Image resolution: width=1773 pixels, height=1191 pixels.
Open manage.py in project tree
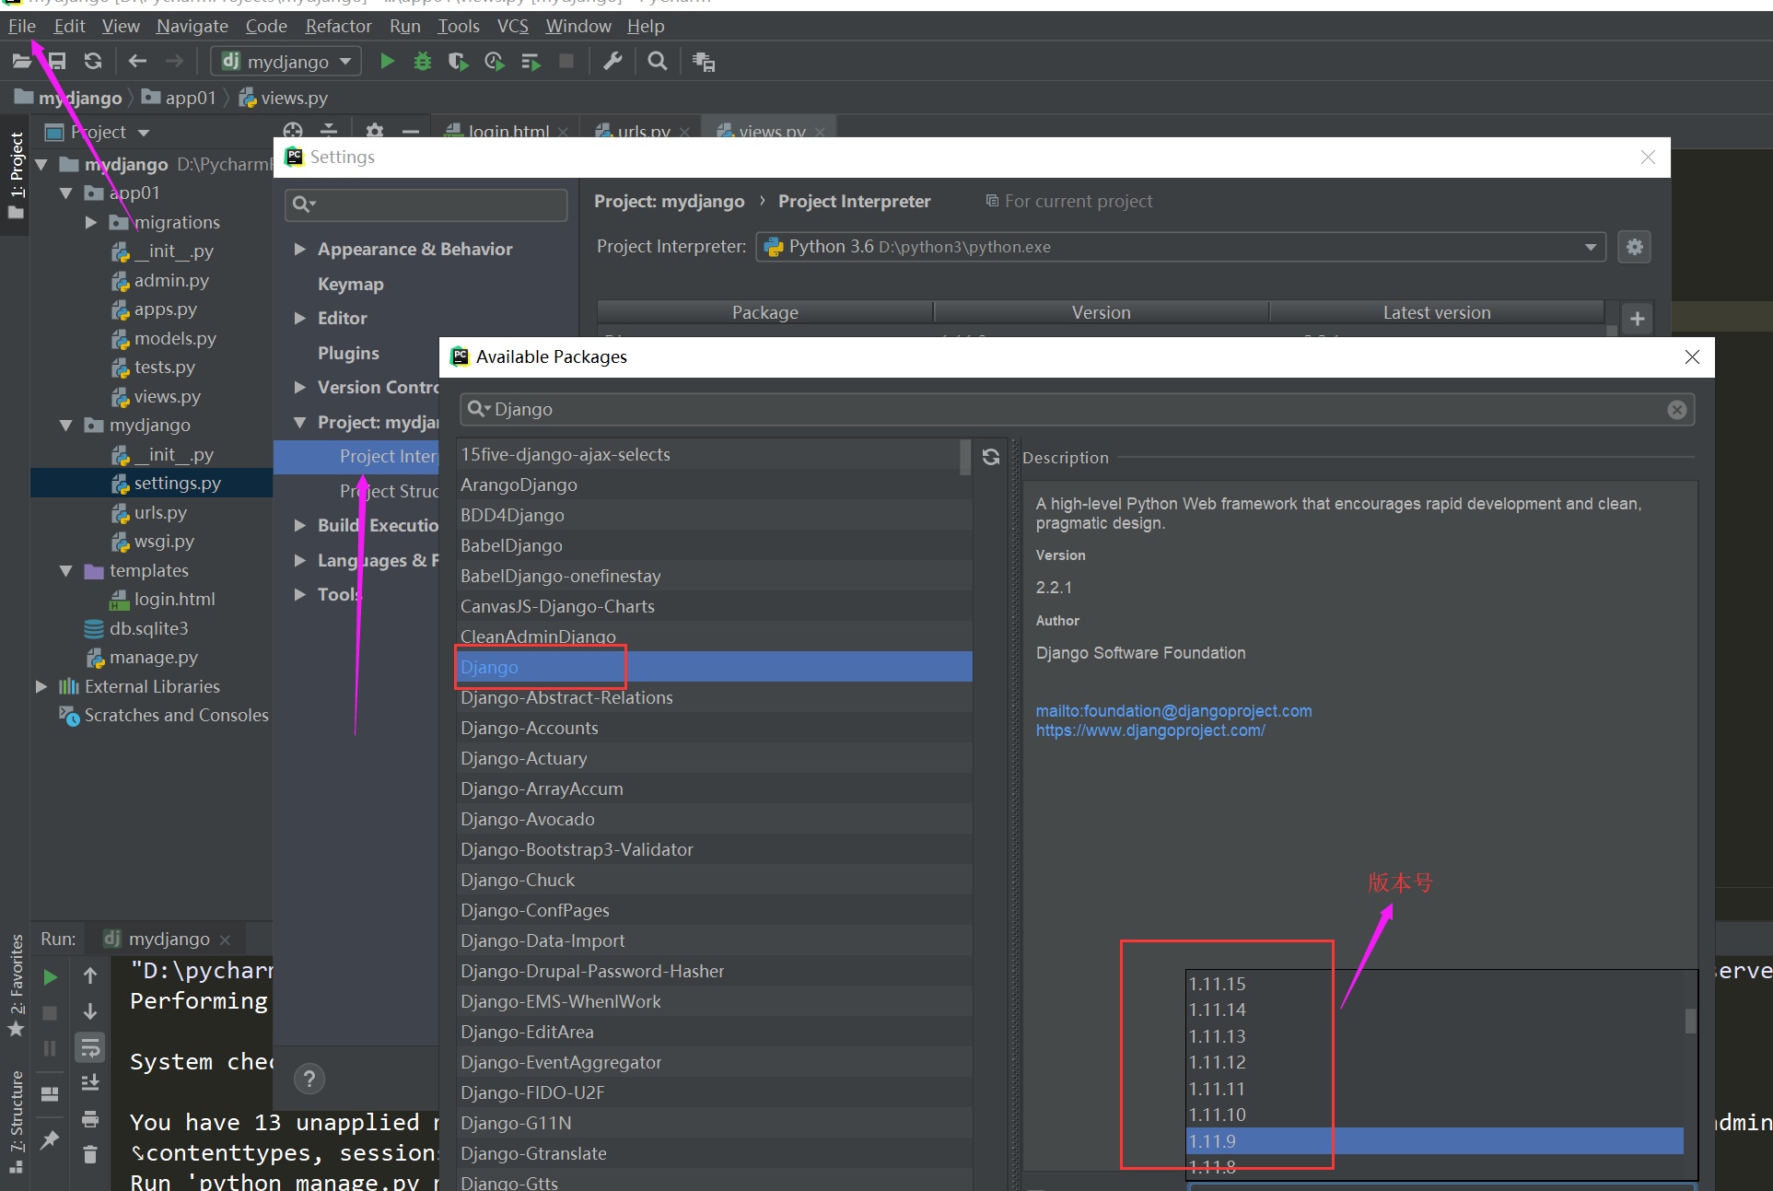point(153,657)
